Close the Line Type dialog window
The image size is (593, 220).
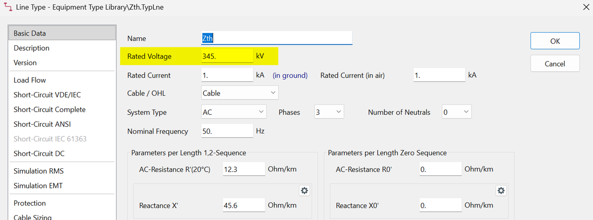coord(586,7)
